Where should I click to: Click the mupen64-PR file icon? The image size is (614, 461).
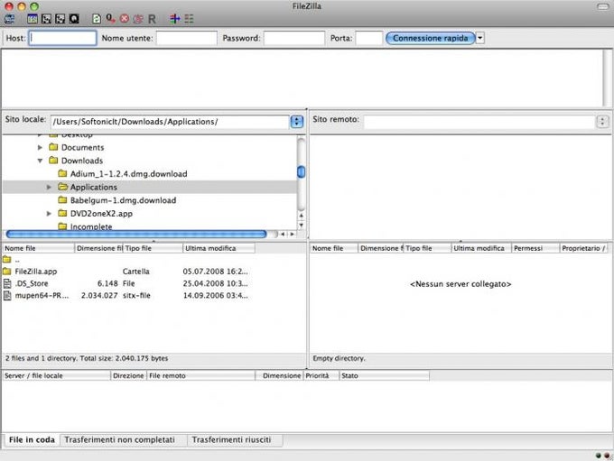point(7,296)
